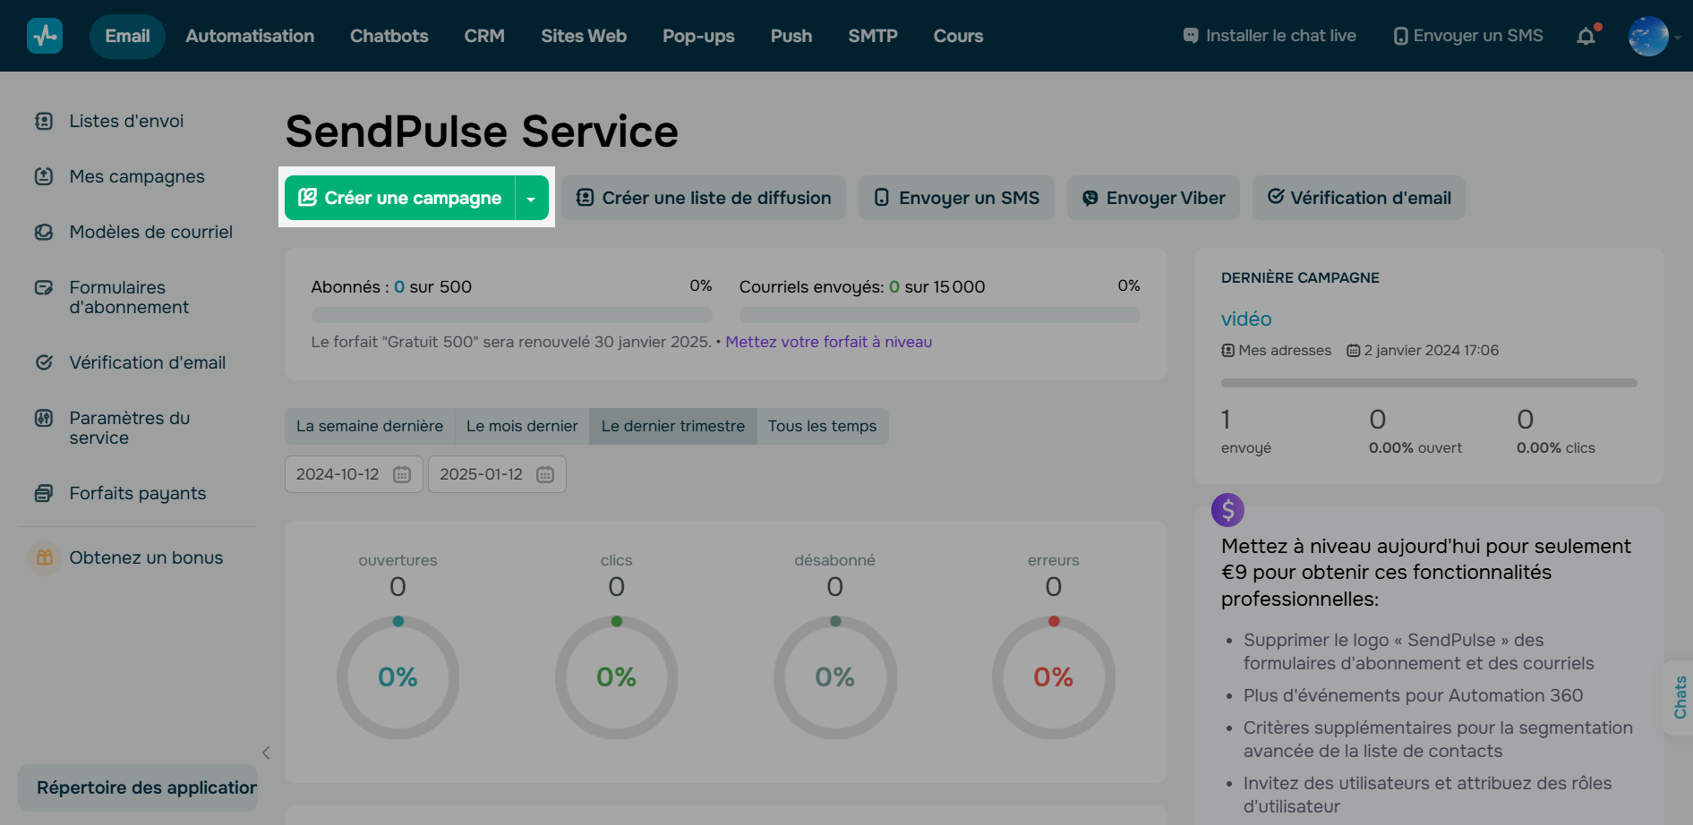Click the Abonnés progress bar
Viewport: 1693px width, 825px height.
coord(510,314)
